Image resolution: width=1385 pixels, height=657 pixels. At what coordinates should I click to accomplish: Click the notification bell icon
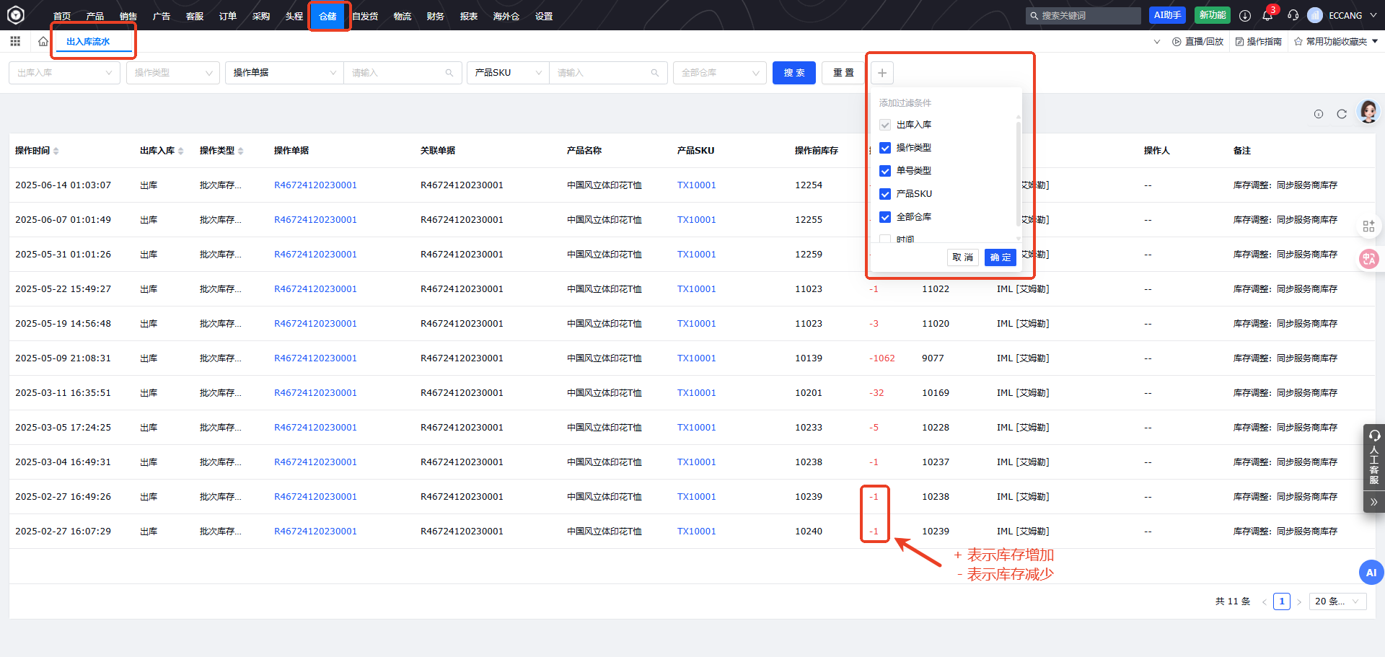1267,15
